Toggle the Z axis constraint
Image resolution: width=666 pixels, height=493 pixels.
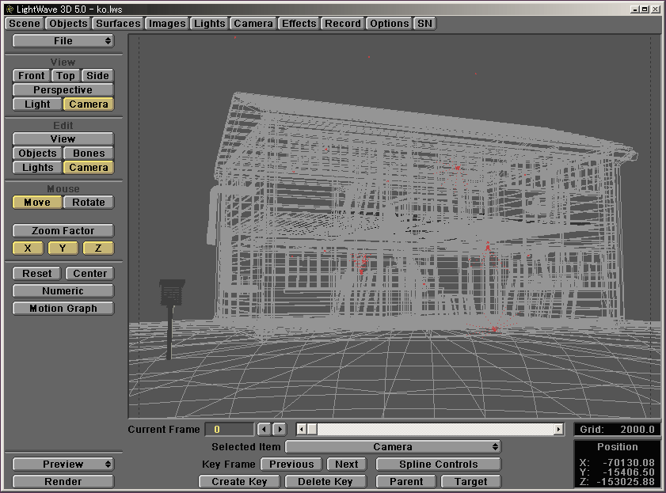98,248
